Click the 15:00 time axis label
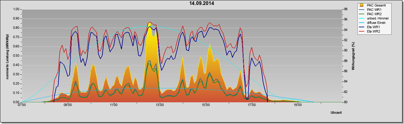This screenshot has height=124, width=404. pyautogui.click(x=206, y=105)
